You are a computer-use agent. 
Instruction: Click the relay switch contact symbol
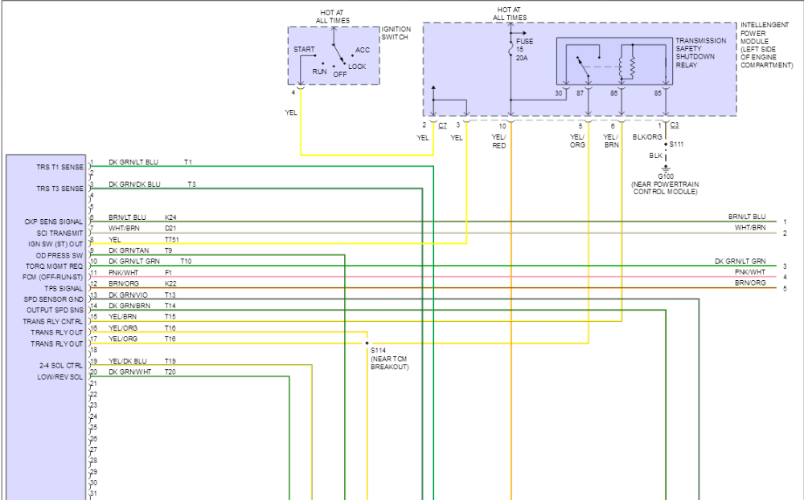[580, 71]
